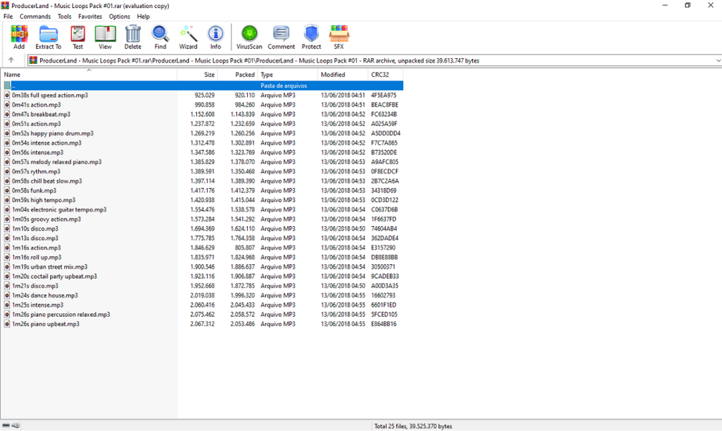
Task: Open the Options menu
Action: click(x=120, y=16)
